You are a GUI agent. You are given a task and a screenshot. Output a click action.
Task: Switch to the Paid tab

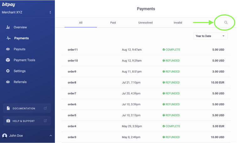pos(113,23)
